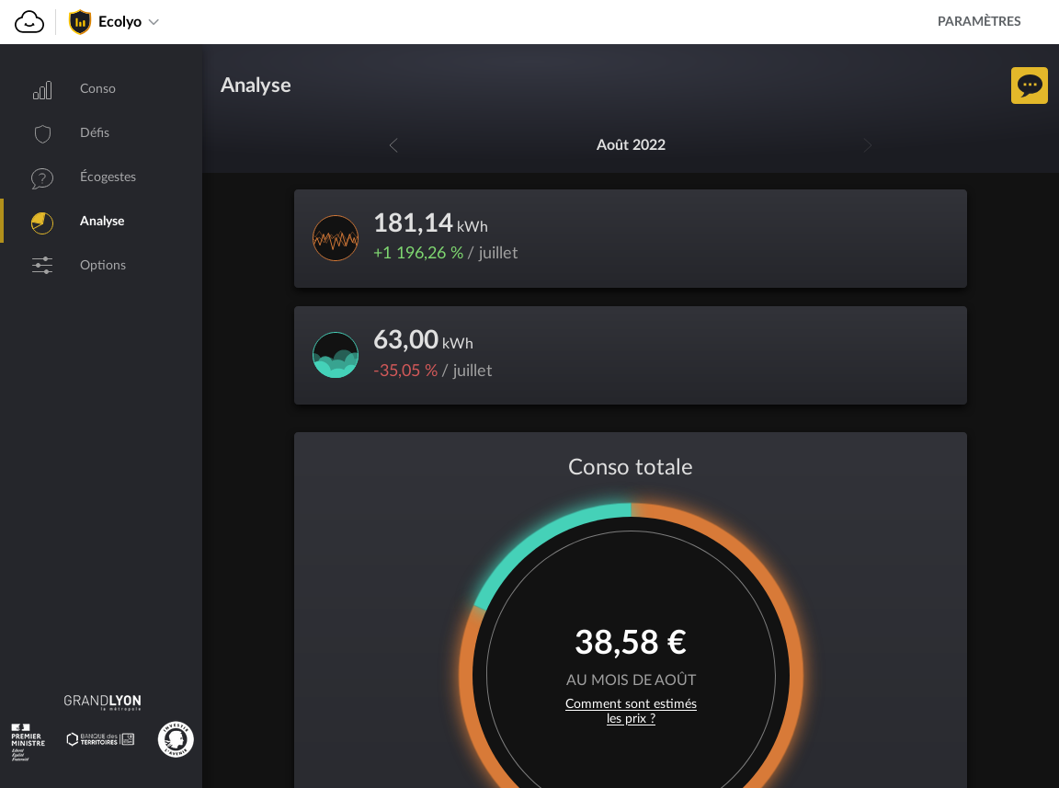
Task: Open the water 63,00 kWh card
Action: click(x=630, y=356)
